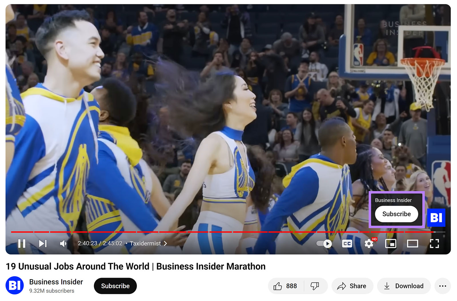Click Subscribe in the overlay card
The image size is (457, 301).
396,214
